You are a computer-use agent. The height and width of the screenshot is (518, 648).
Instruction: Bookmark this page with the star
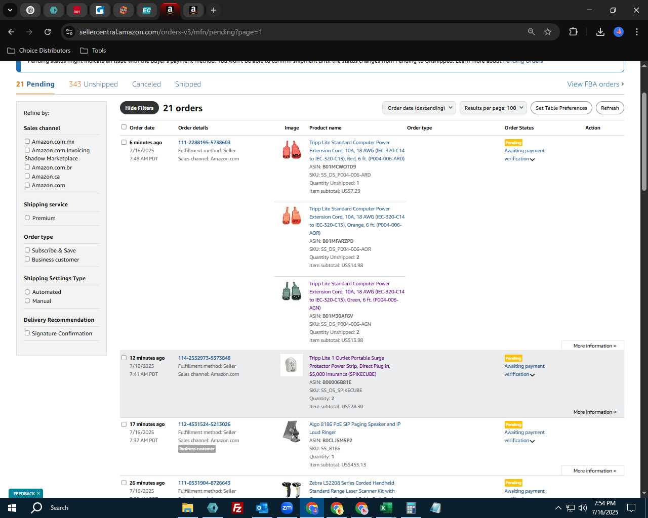548,32
